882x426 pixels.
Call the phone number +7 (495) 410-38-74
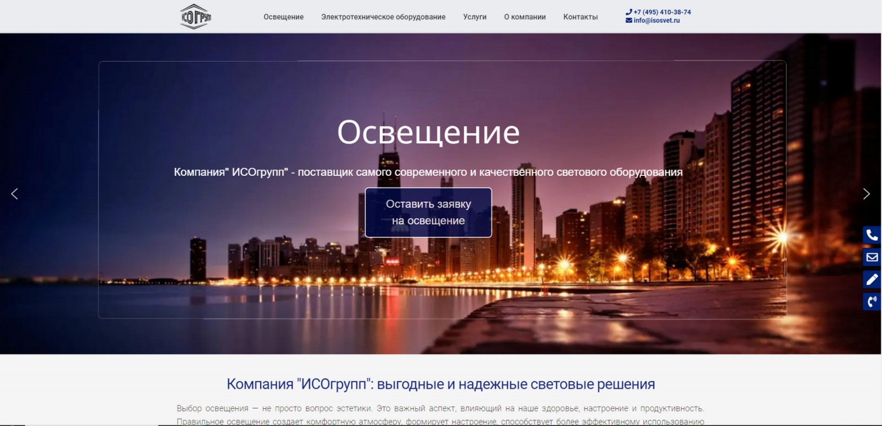[662, 12]
